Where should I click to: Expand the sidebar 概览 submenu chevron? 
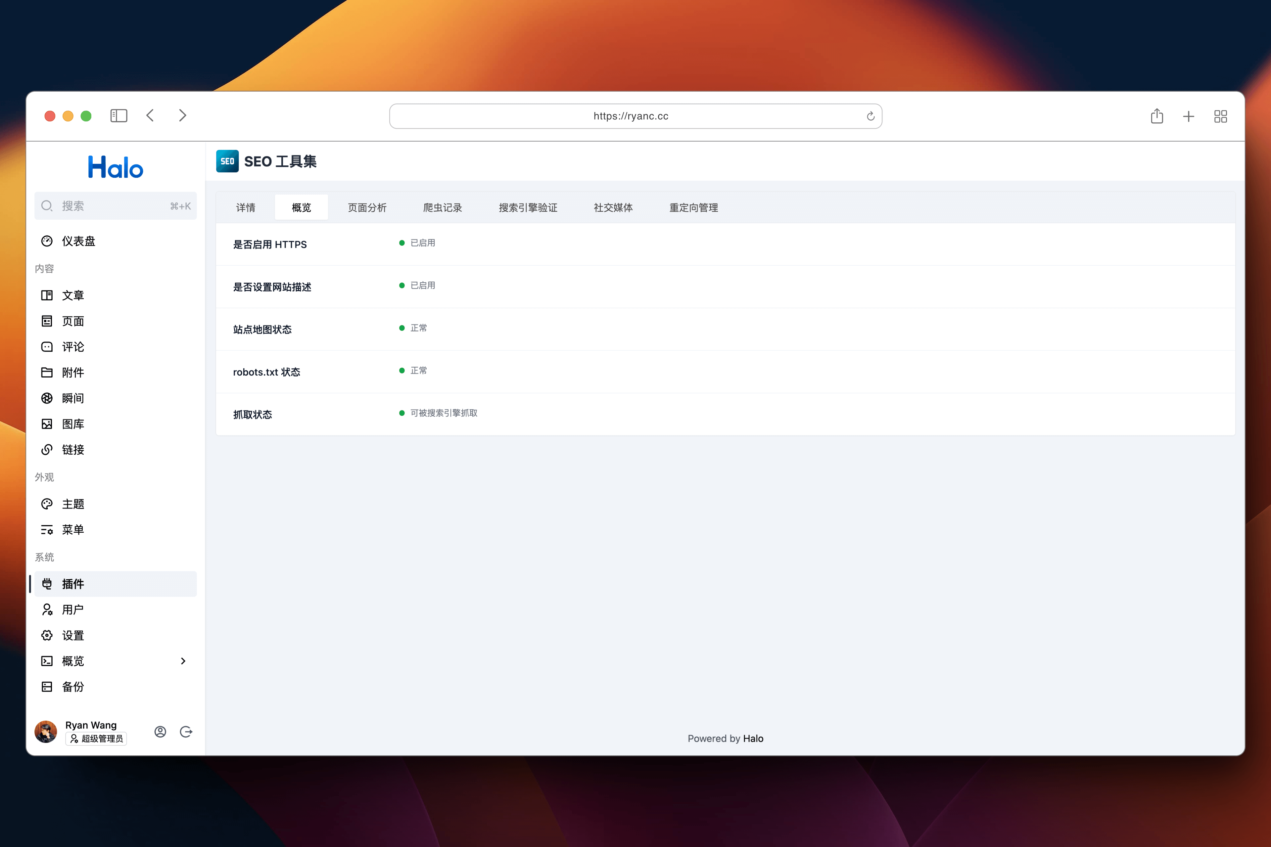(183, 661)
